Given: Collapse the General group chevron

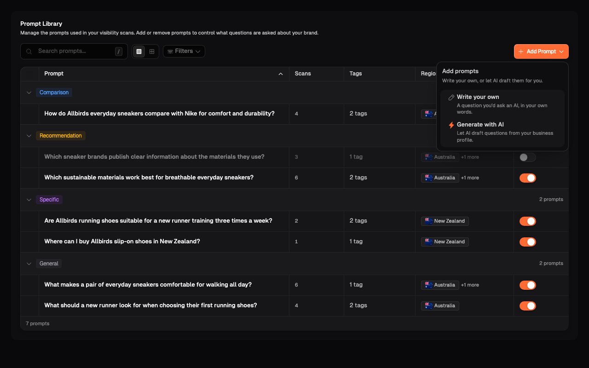Looking at the screenshot, I should [29, 264].
